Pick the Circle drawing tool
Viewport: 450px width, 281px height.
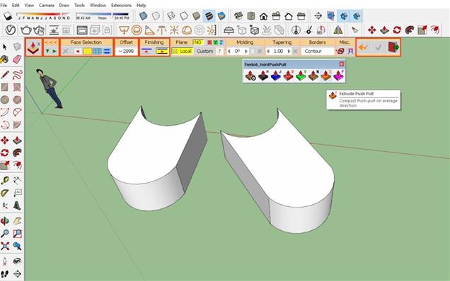tap(4, 100)
